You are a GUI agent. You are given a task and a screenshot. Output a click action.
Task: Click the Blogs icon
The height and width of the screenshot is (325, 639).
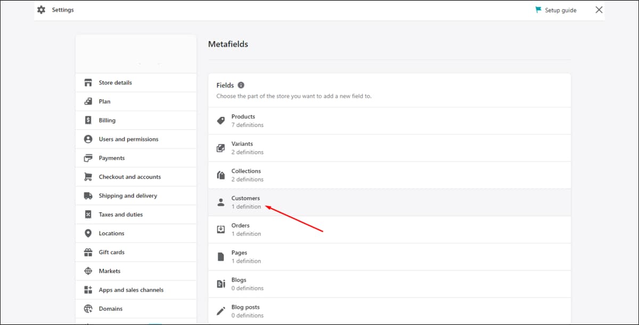(x=221, y=284)
